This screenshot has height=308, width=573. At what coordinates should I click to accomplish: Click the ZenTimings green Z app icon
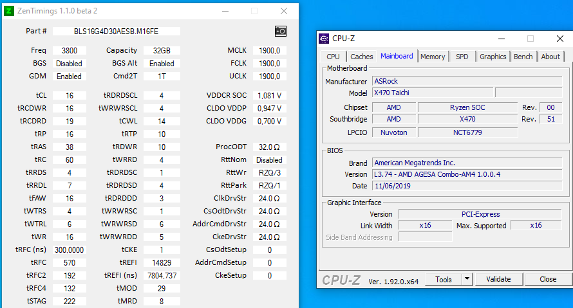pyautogui.click(x=9, y=11)
